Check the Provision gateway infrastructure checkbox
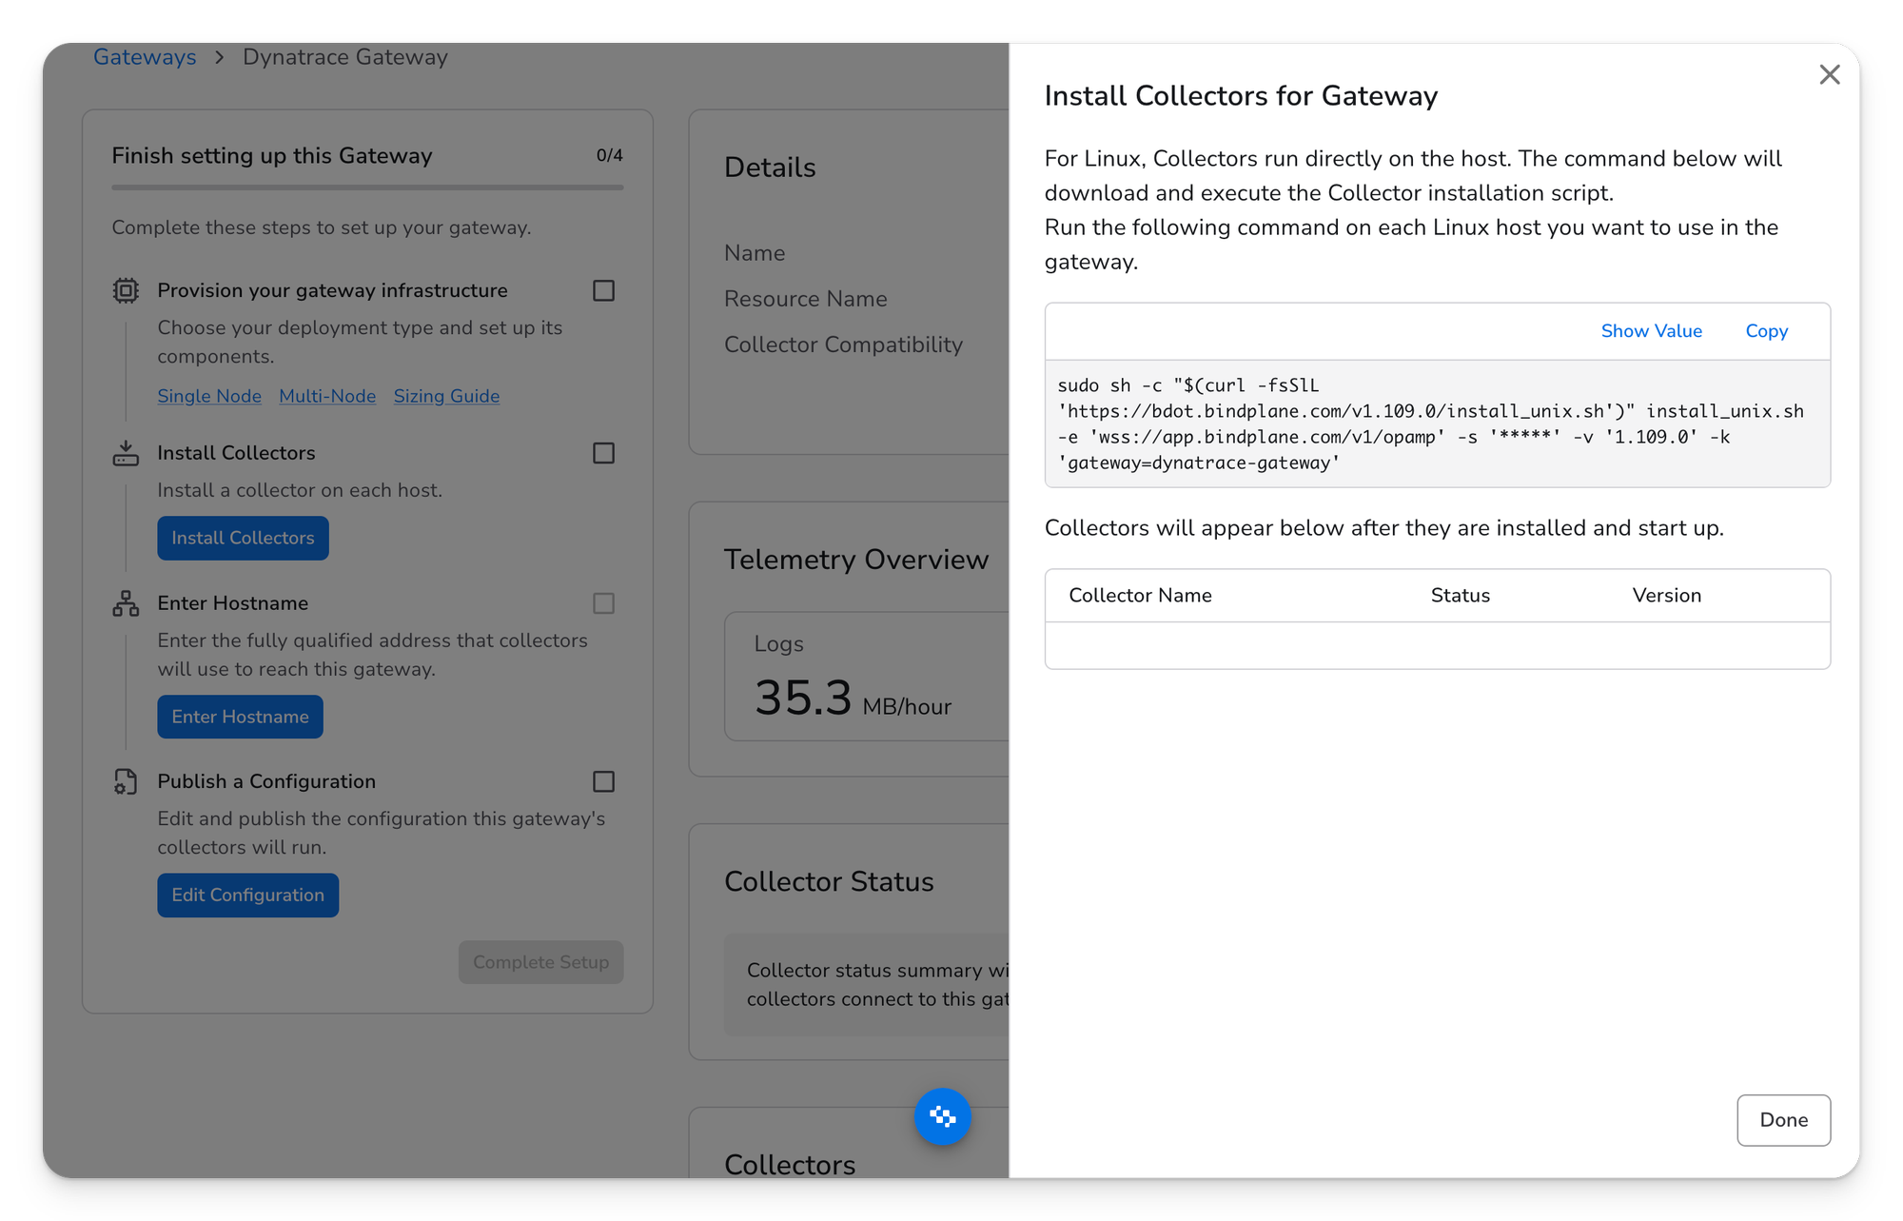1903x1221 pixels. click(x=603, y=290)
